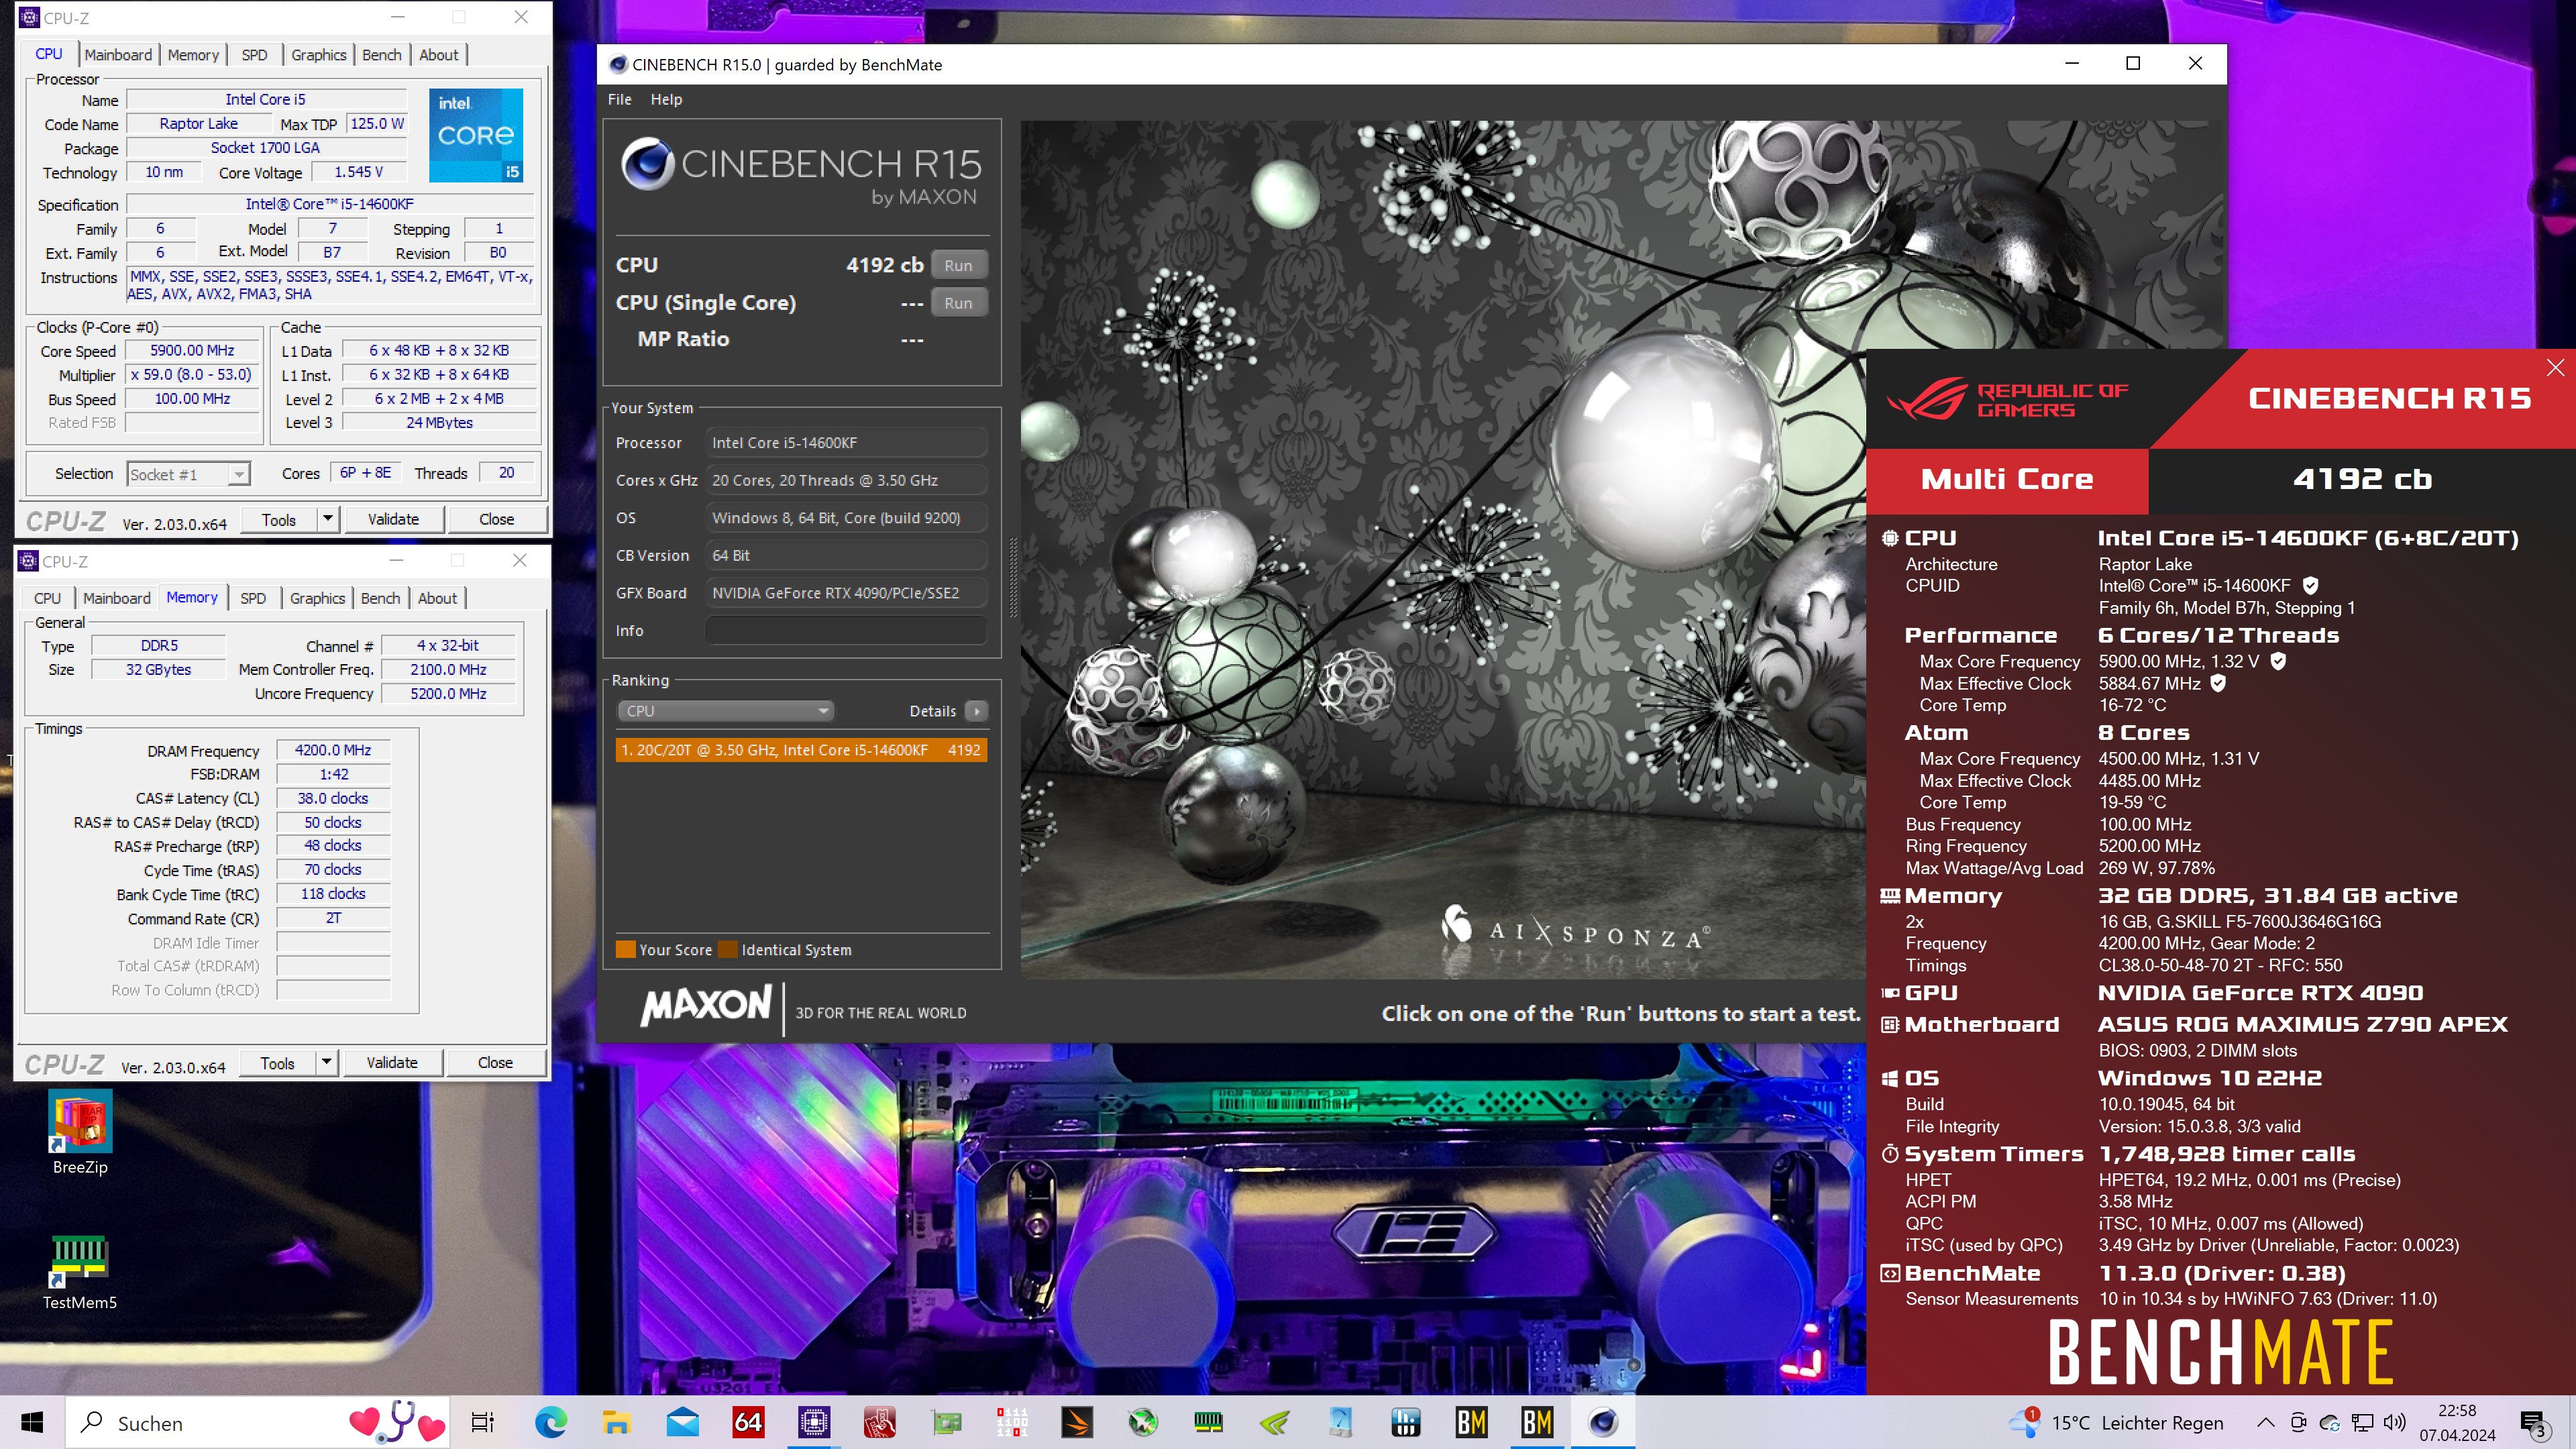The image size is (2576, 1449).
Task: Switch to Cinebench via its taskbar icon
Action: 1604,1422
